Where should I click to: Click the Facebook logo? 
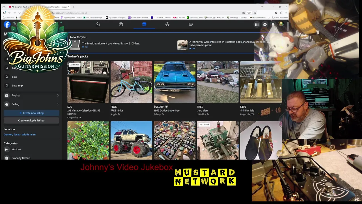pyautogui.click(x=7, y=24)
